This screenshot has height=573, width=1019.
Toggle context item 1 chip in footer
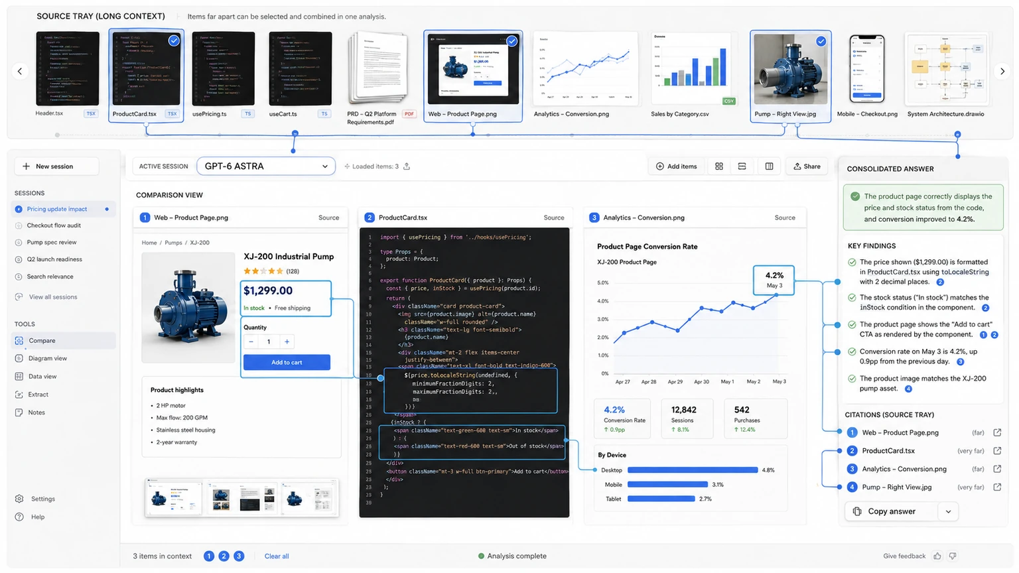click(x=209, y=556)
